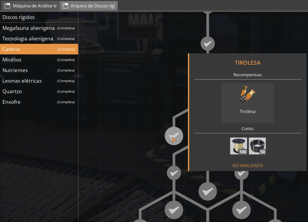Select the highlighted Tirolesa node under the cursor
Screen dimensions: 308x222
point(174,136)
